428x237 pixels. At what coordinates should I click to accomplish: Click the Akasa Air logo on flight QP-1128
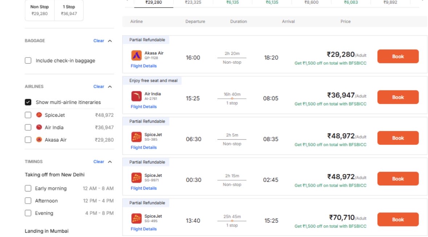pos(136,55)
